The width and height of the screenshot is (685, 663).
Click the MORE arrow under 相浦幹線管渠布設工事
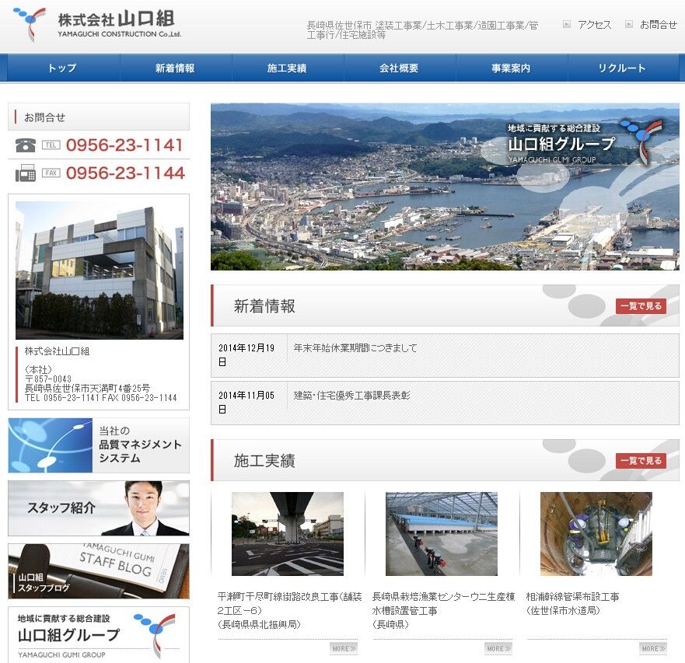point(652,648)
